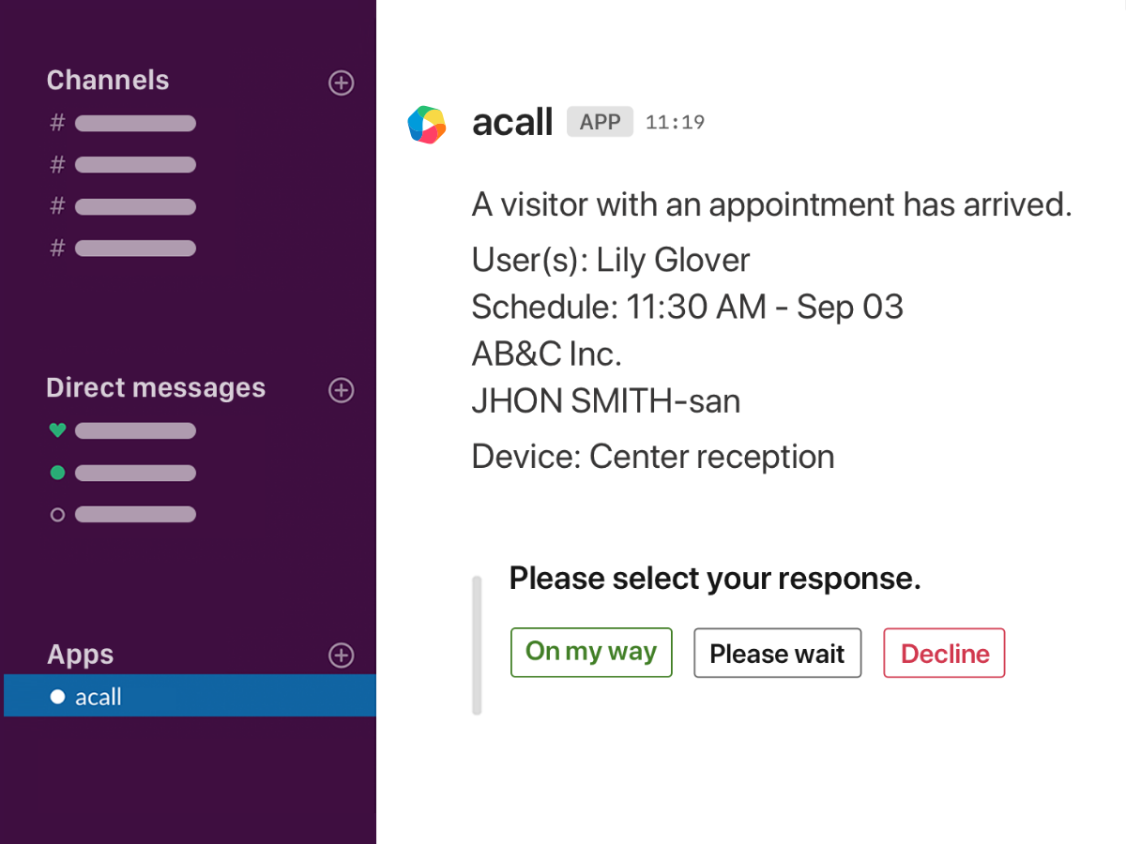
Task: Open the first channel in the Channels list
Action: tap(123, 123)
